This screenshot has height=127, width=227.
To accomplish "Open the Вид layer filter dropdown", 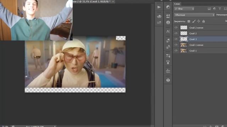I will point(184,9).
